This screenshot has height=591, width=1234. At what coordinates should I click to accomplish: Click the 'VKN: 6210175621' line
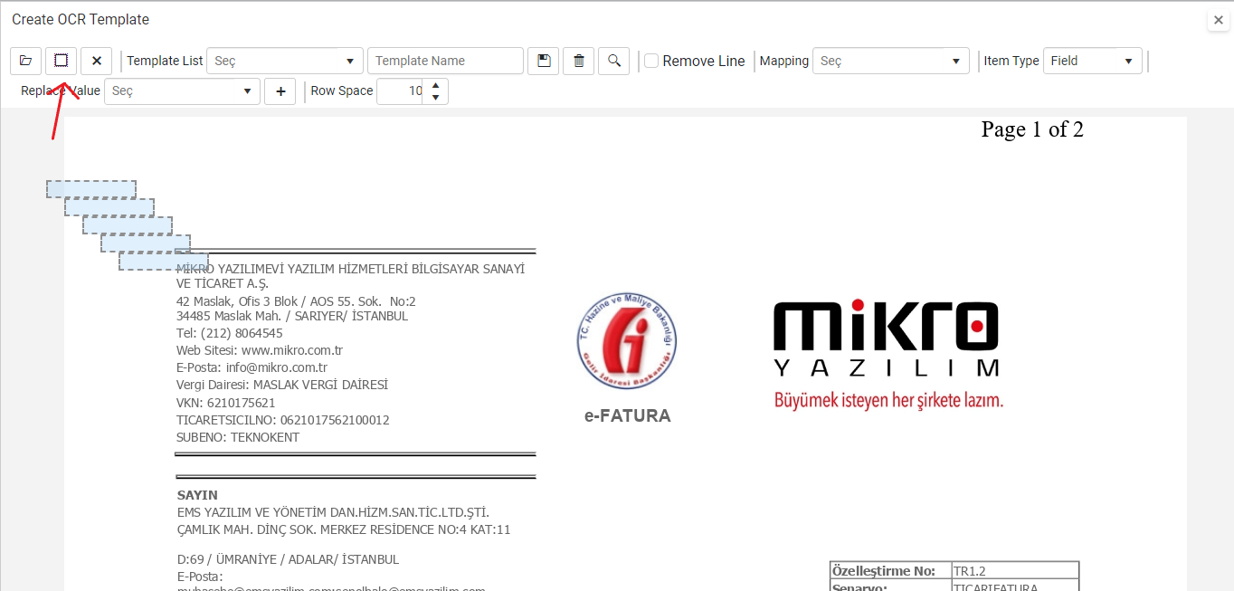click(226, 403)
